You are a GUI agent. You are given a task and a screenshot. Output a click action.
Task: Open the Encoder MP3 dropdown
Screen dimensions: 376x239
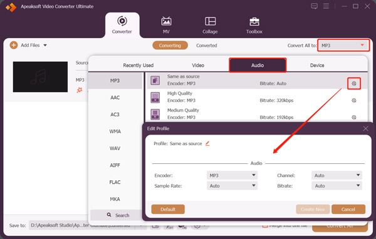[x=232, y=175]
